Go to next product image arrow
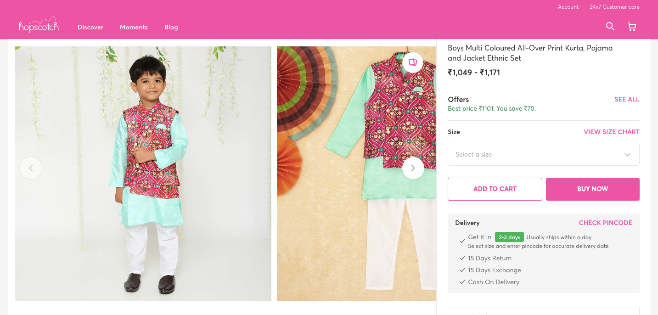This screenshot has height=315, width=658. click(413, 168)
